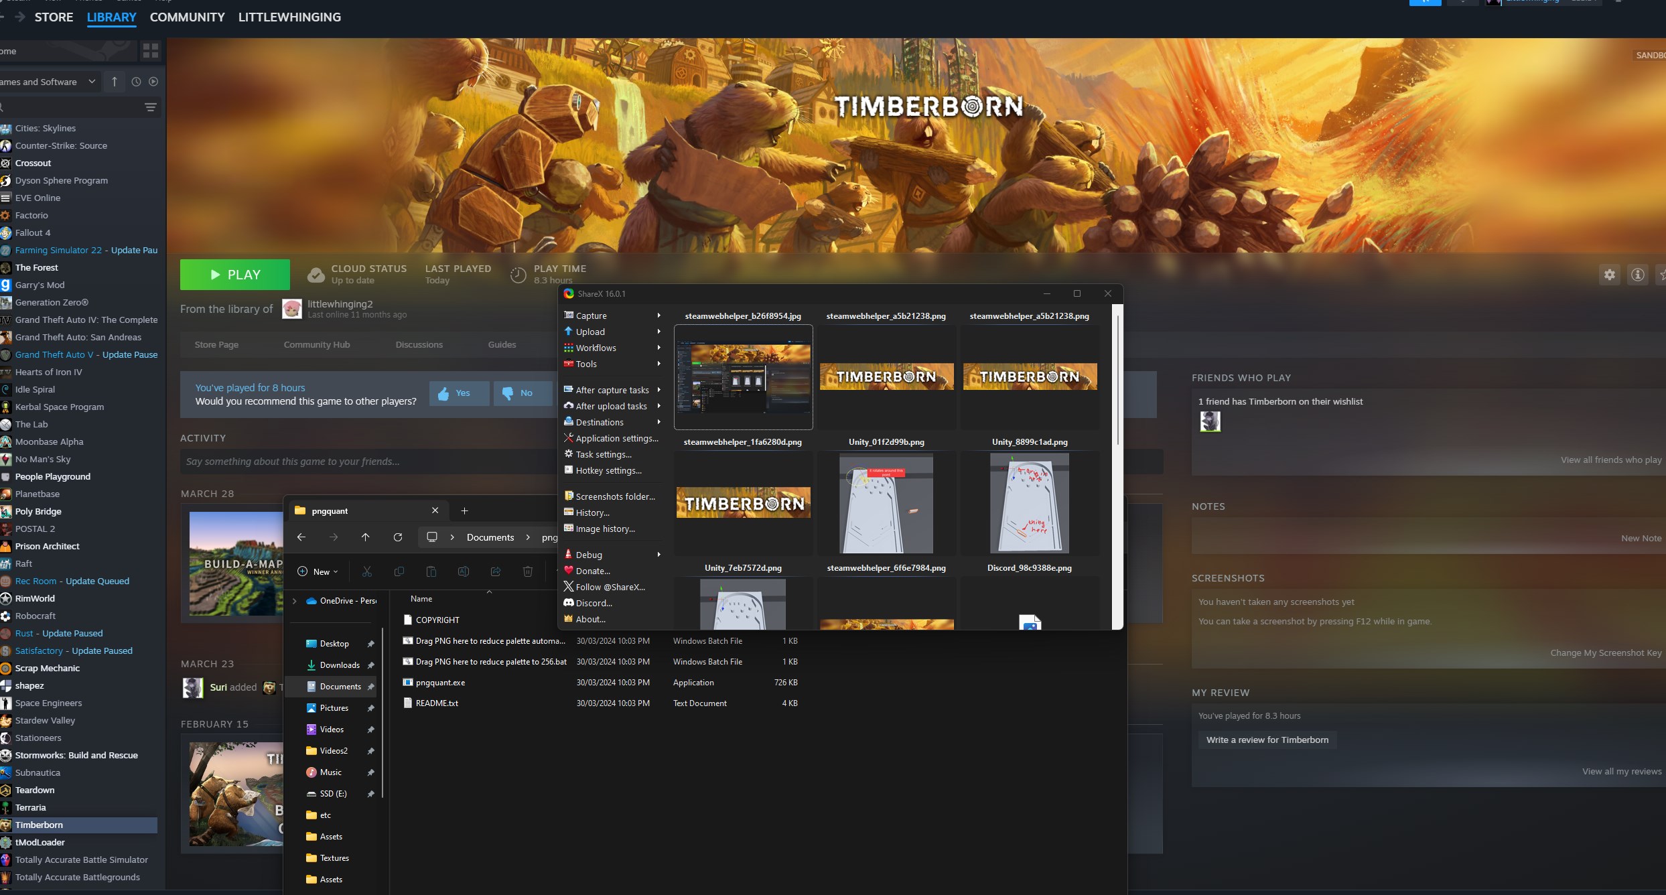Screen dimensions: 1666x895
Task: Click the thumbs up Yes button
Action: tap(459, 393)
